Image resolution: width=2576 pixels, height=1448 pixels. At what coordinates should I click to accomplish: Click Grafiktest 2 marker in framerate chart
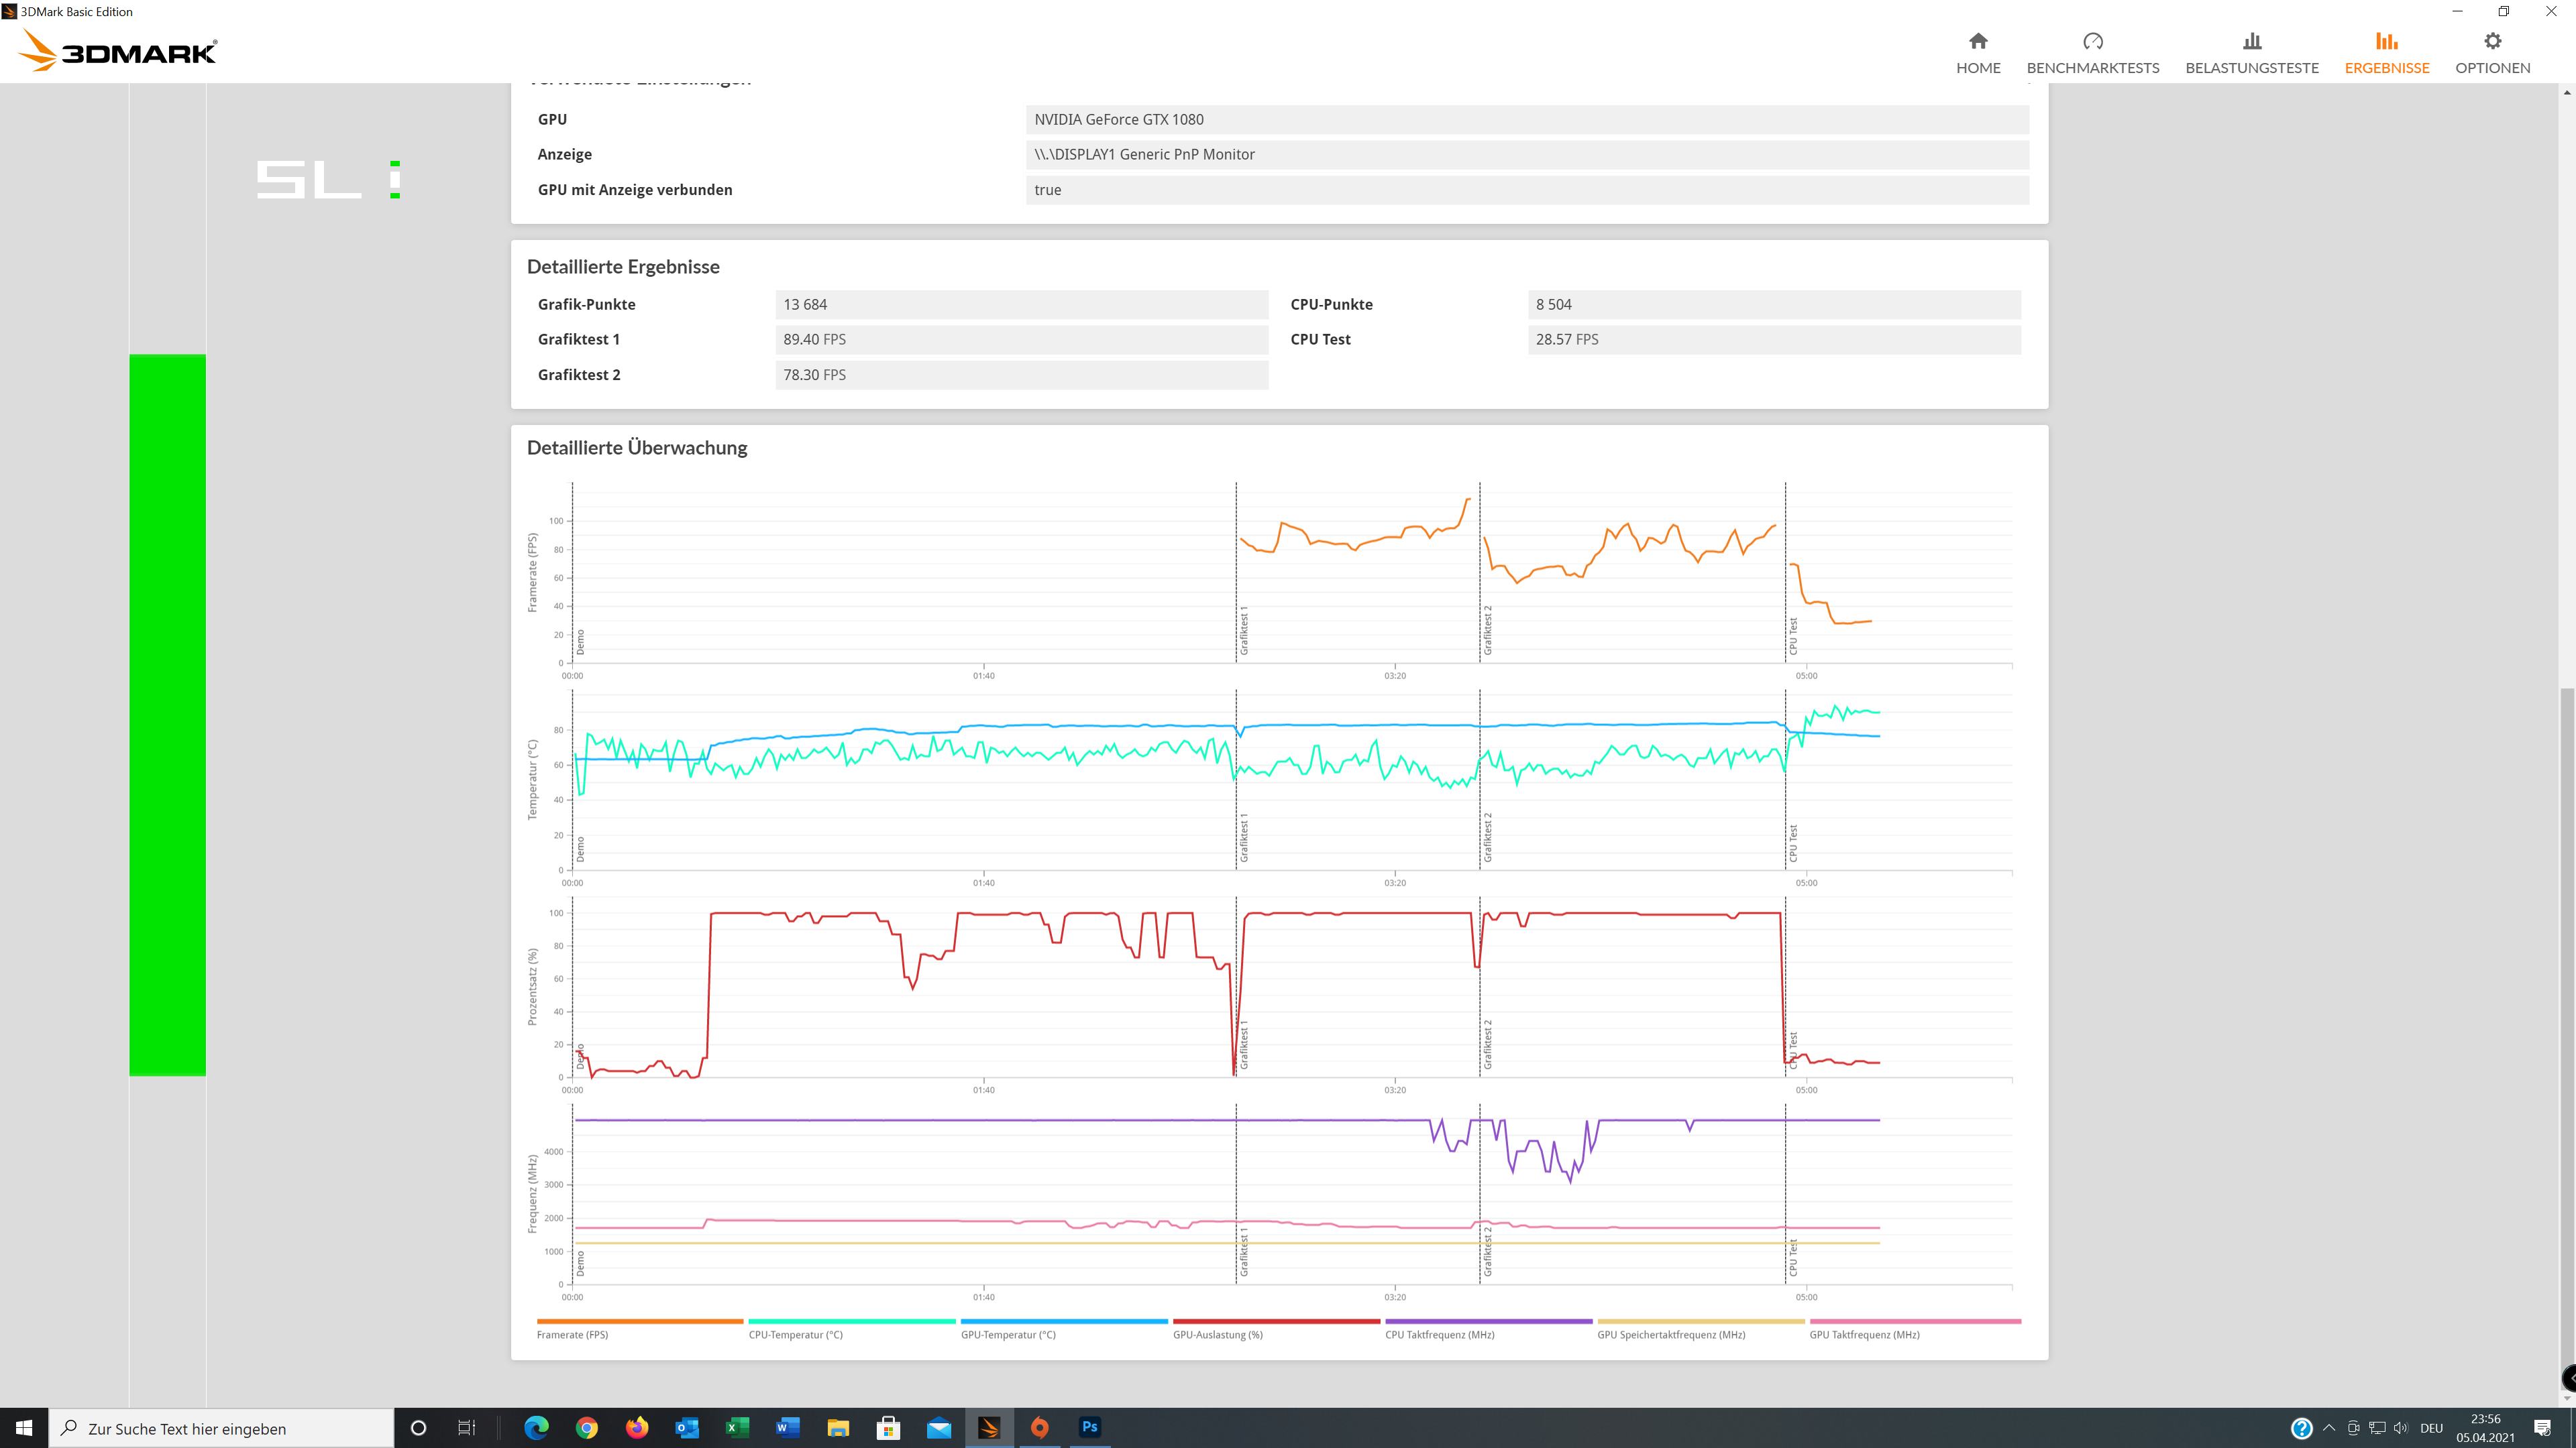(1487, 629)
